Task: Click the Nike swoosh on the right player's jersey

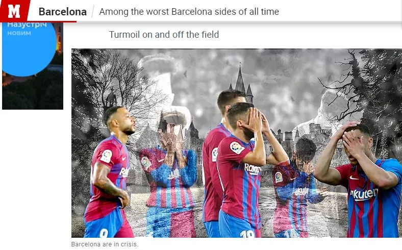Action: tap(354, 178)
